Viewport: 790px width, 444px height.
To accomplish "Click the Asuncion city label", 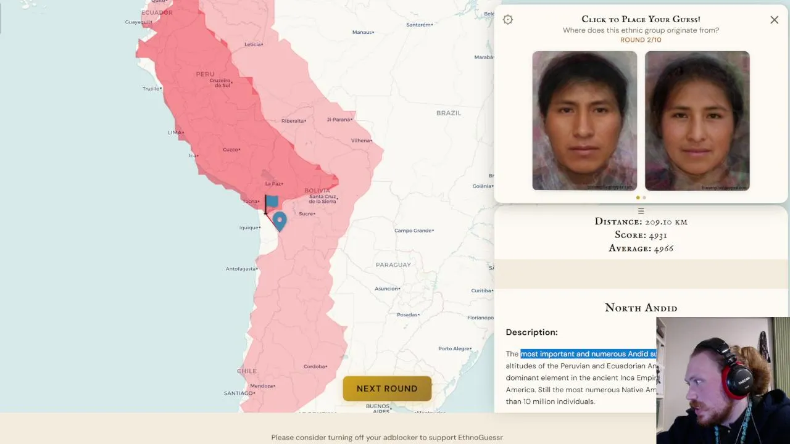I will (387, 289).
